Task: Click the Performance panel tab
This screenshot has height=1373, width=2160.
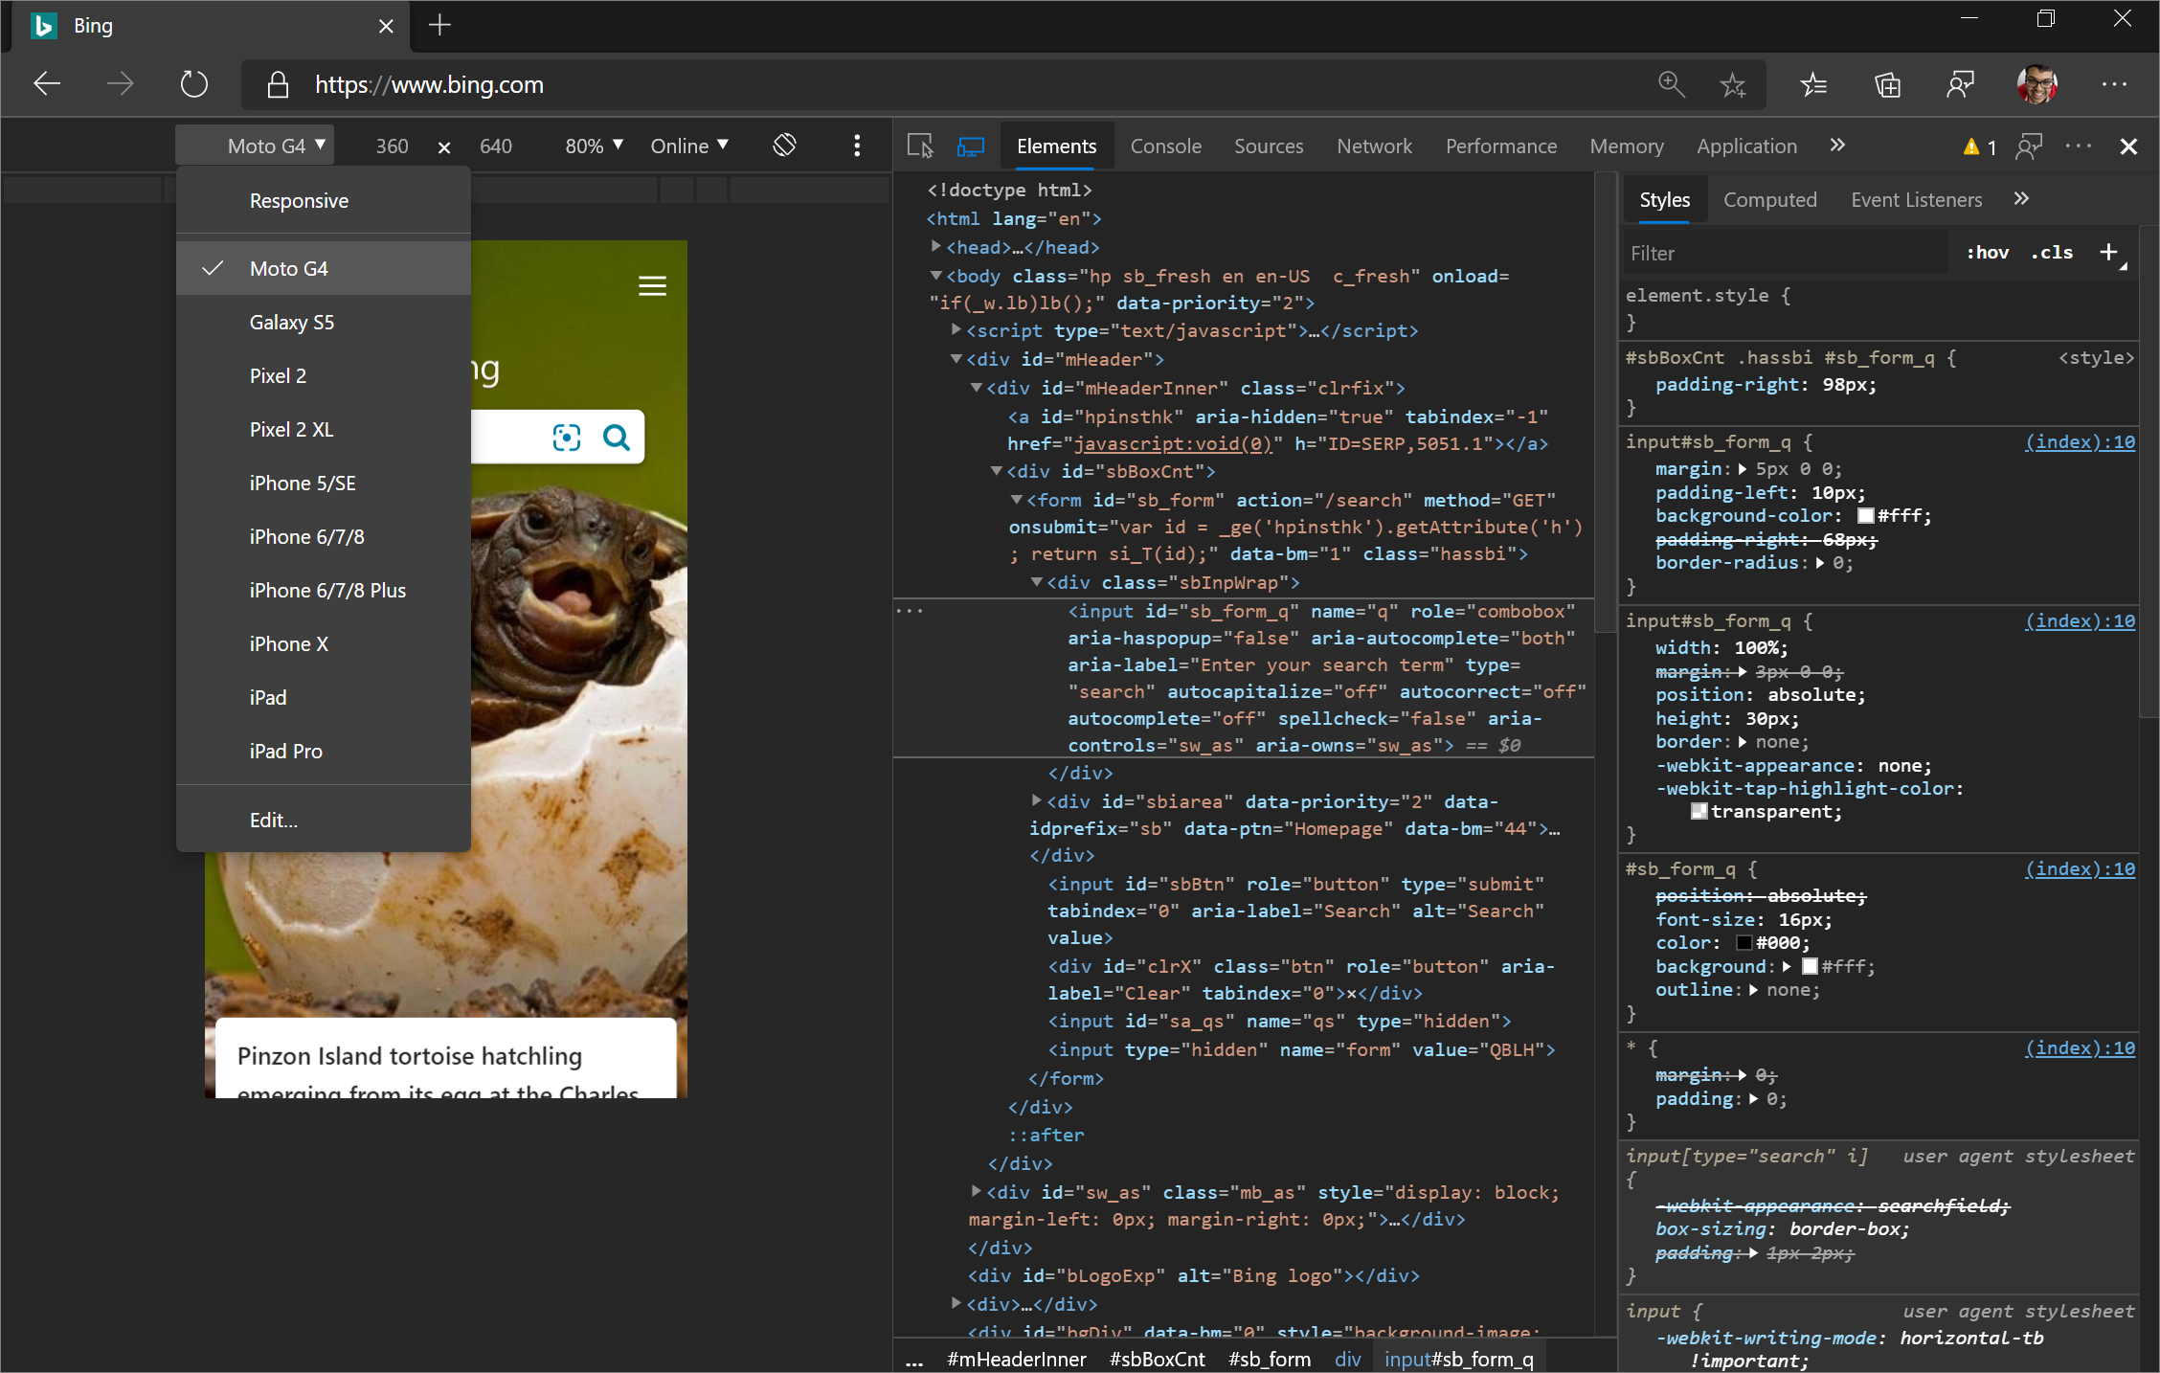Action: [1500, 145]
